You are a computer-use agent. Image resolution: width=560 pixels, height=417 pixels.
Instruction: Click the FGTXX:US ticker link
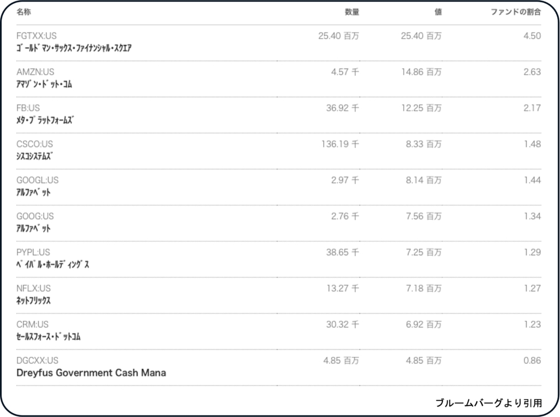pos(37,36)
